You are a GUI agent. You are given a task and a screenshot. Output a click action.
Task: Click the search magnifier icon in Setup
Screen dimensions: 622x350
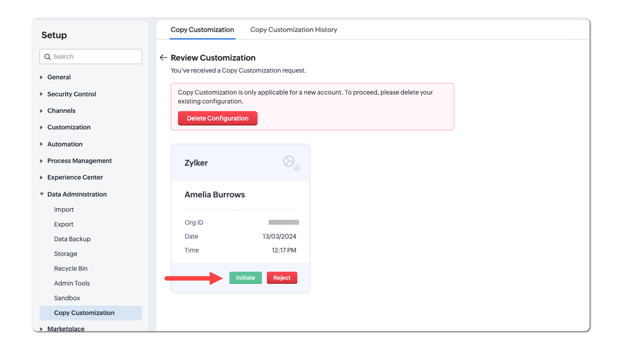(48, 57)
